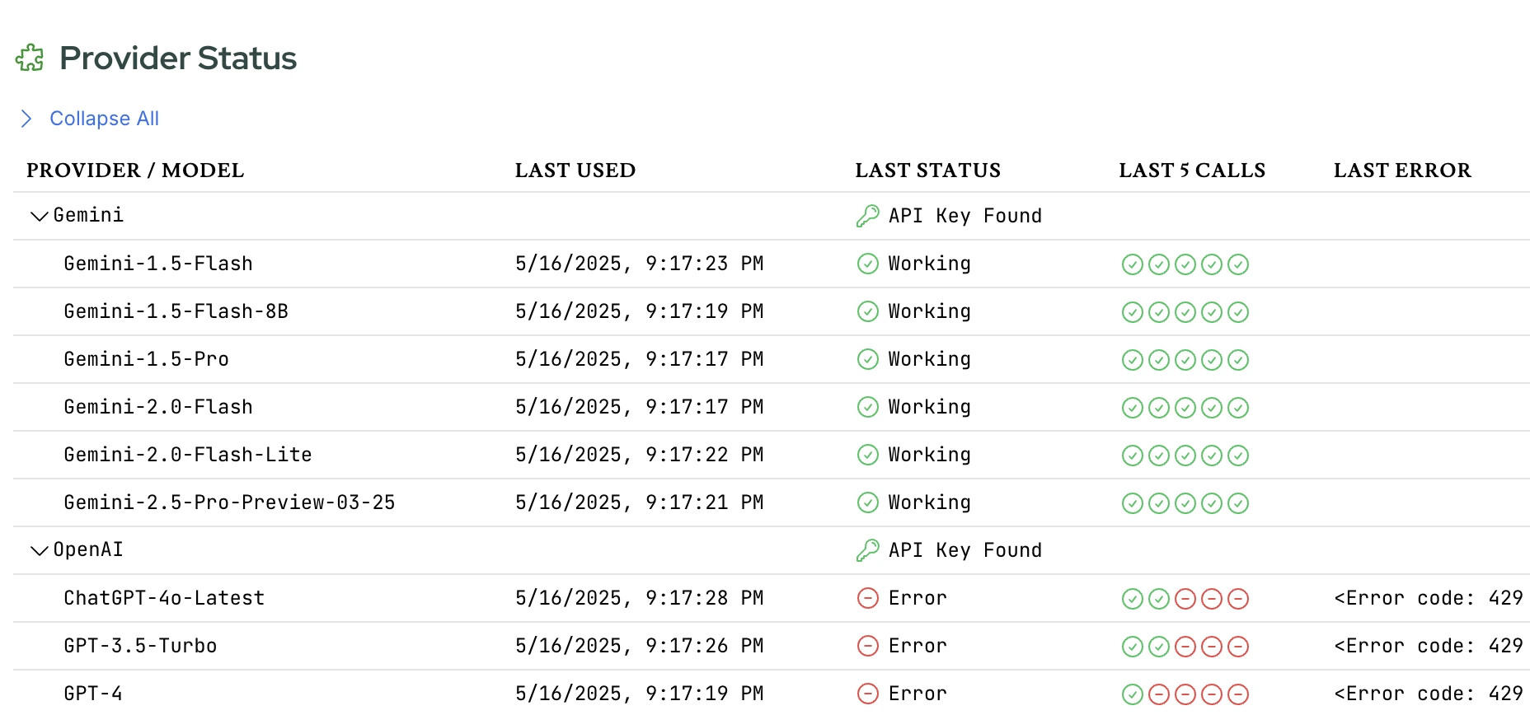
Task: Collapse the Gemini provider group
Action: (x=39, y=217)
